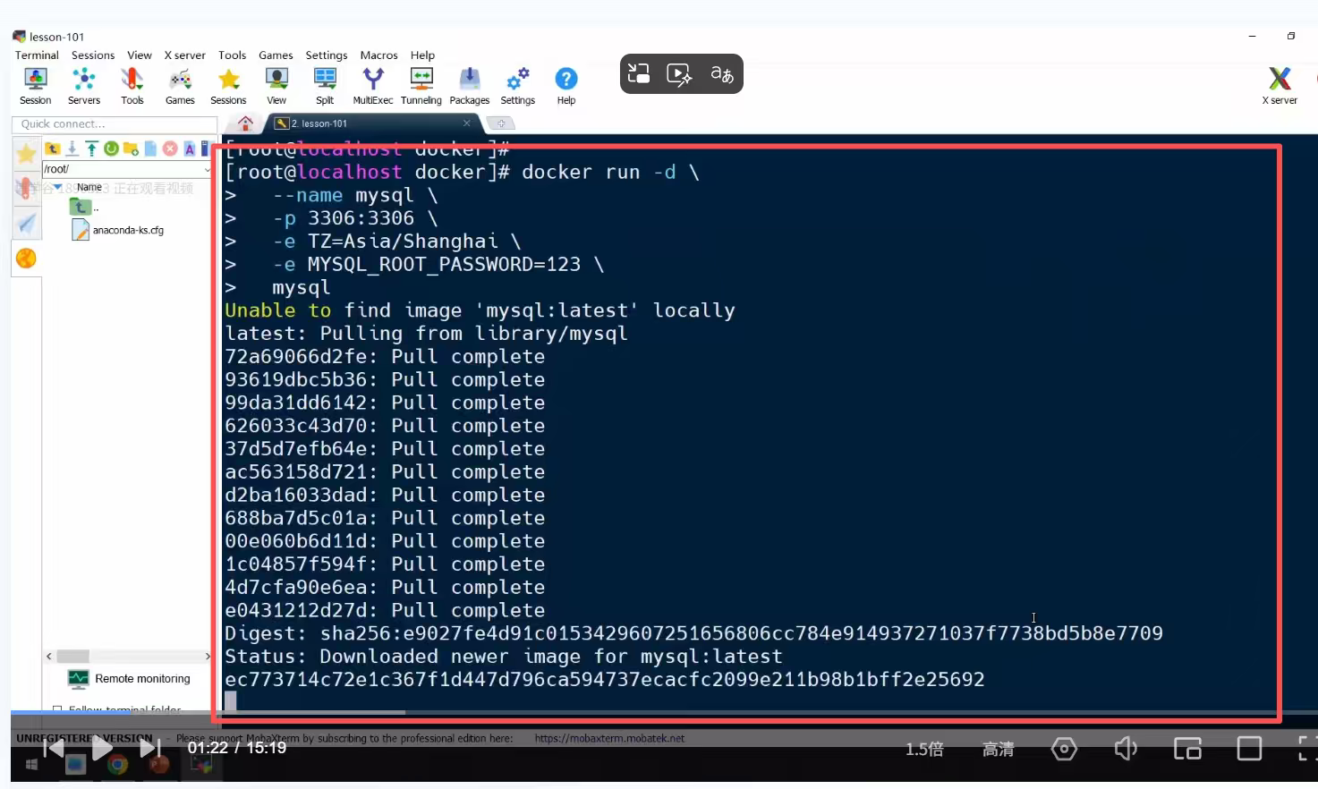
Task: Open the Packages toolbar icon
Action: (x=470, y=87)
